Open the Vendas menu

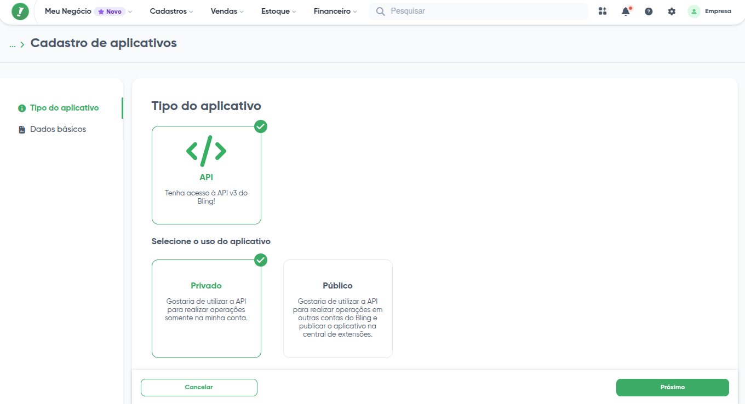[x=227, y=11]
